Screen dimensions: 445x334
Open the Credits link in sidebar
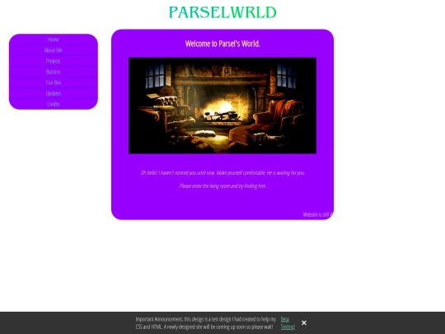pyautogui.click(x=54, y=104)
